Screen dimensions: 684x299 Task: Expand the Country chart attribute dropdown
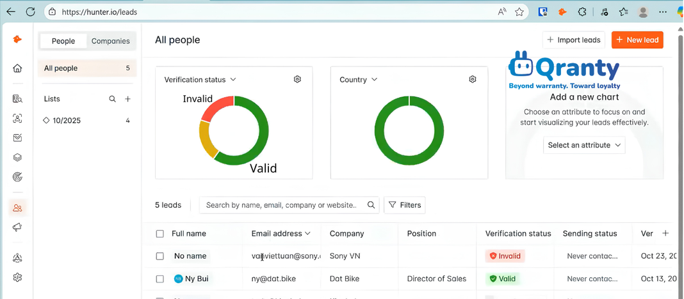pyautogui.click(x=358, y=80)
